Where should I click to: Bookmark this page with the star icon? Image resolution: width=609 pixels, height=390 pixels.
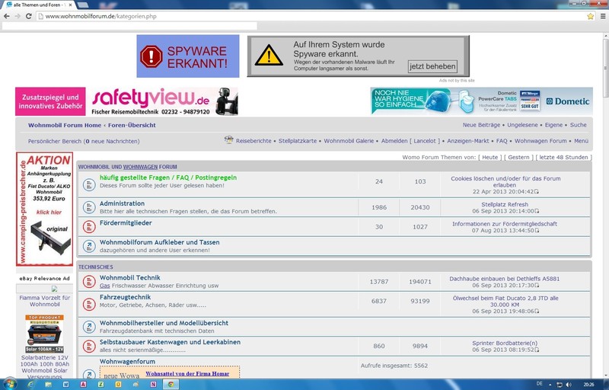click(x=590, y=16)
